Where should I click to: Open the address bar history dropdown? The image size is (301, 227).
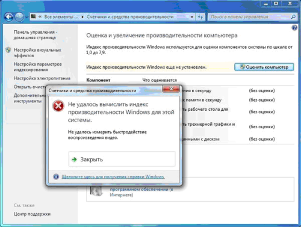pyautogui.click(x=192, y=17)
